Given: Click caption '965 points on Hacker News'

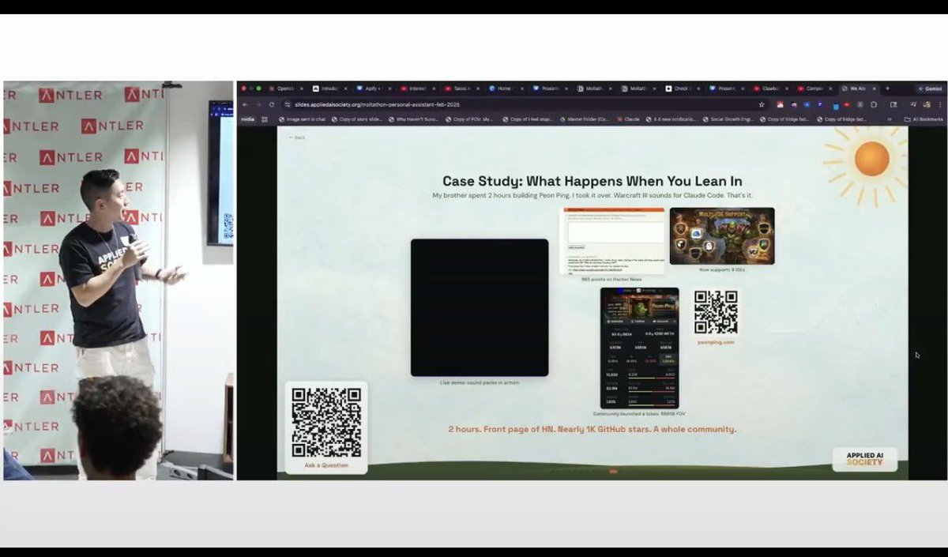Looking at the screenshot, I should 611,279.
